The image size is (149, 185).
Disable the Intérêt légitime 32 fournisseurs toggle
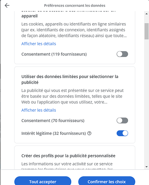click(x=122, y=133)
